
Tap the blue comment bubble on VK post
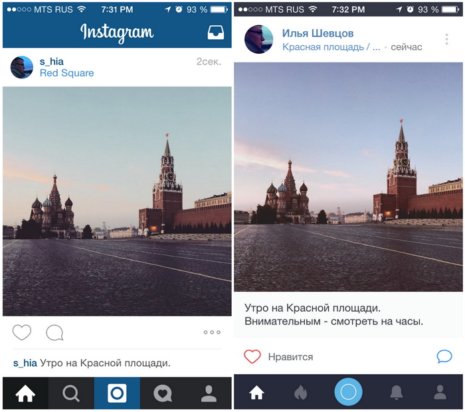(444, 356)
